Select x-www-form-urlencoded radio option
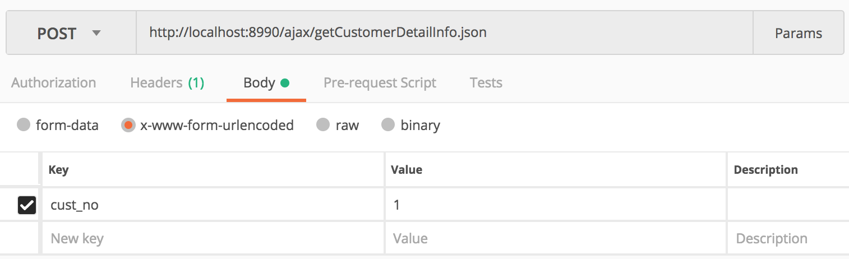The image size is (849, 259). pyautogui.click(x=128, y=125)
